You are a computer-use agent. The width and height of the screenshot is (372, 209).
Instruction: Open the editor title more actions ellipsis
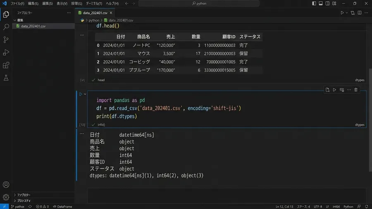366,13
